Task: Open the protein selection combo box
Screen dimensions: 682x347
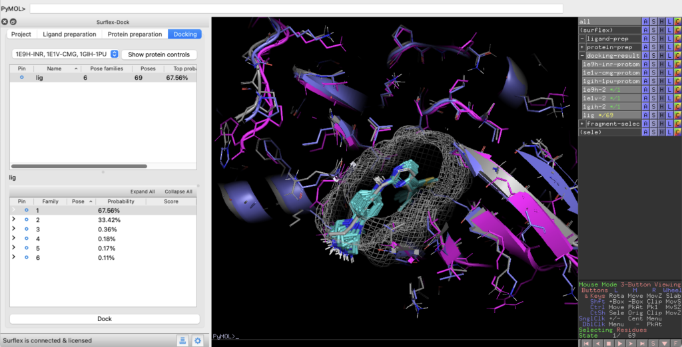Action: [65, 55]
